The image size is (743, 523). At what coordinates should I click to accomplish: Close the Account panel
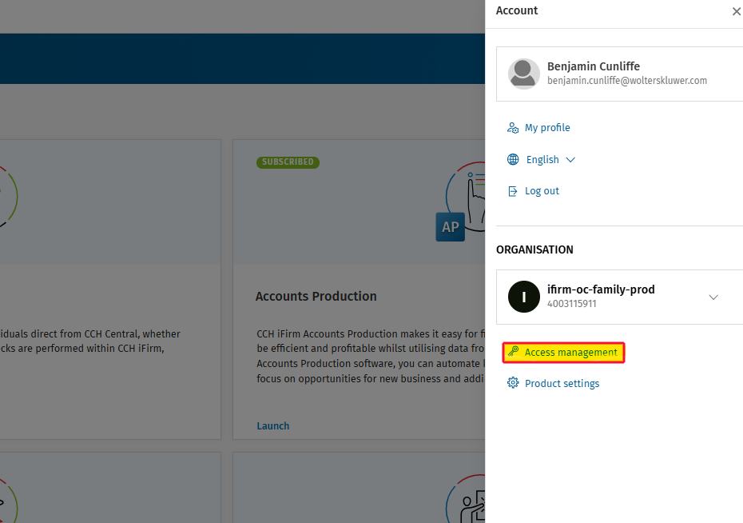click(x=737, y=11)
